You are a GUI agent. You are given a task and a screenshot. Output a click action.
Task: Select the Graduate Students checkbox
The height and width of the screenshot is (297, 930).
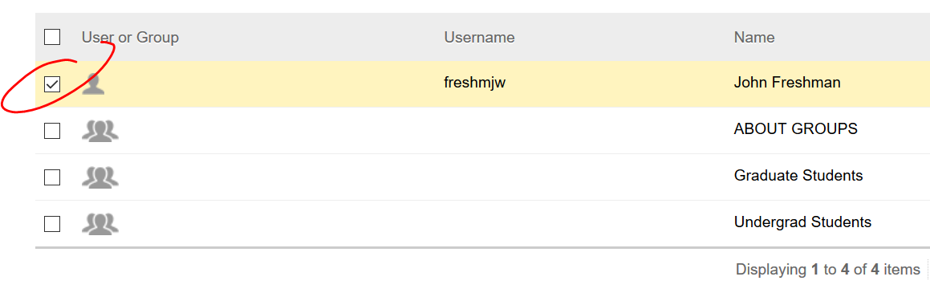[52, 177]
